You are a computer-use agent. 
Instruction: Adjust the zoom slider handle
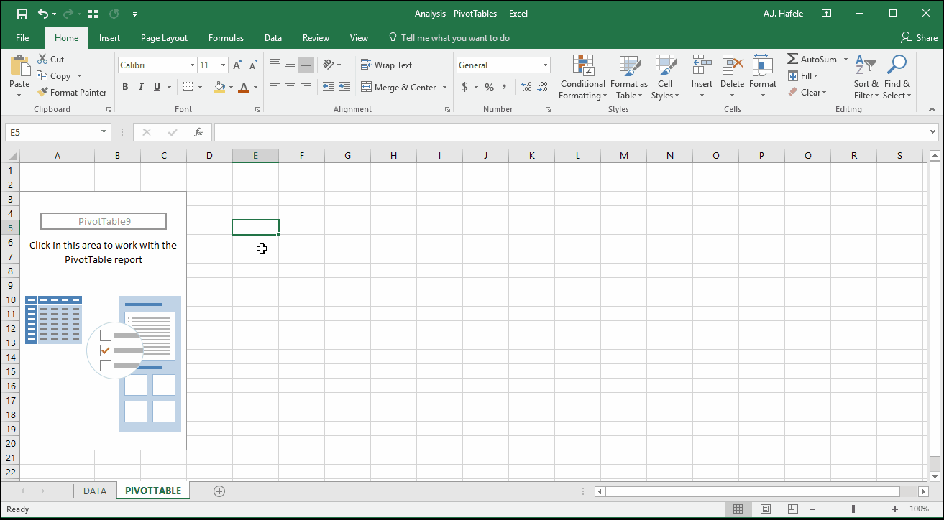[853, 509]
